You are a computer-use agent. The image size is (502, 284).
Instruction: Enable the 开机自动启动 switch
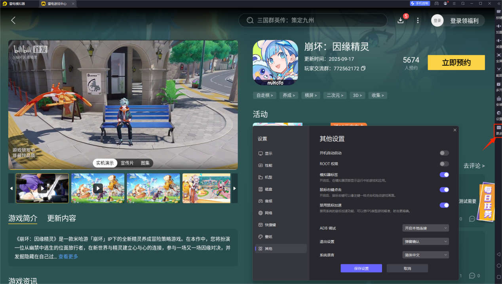click(444, 153)
